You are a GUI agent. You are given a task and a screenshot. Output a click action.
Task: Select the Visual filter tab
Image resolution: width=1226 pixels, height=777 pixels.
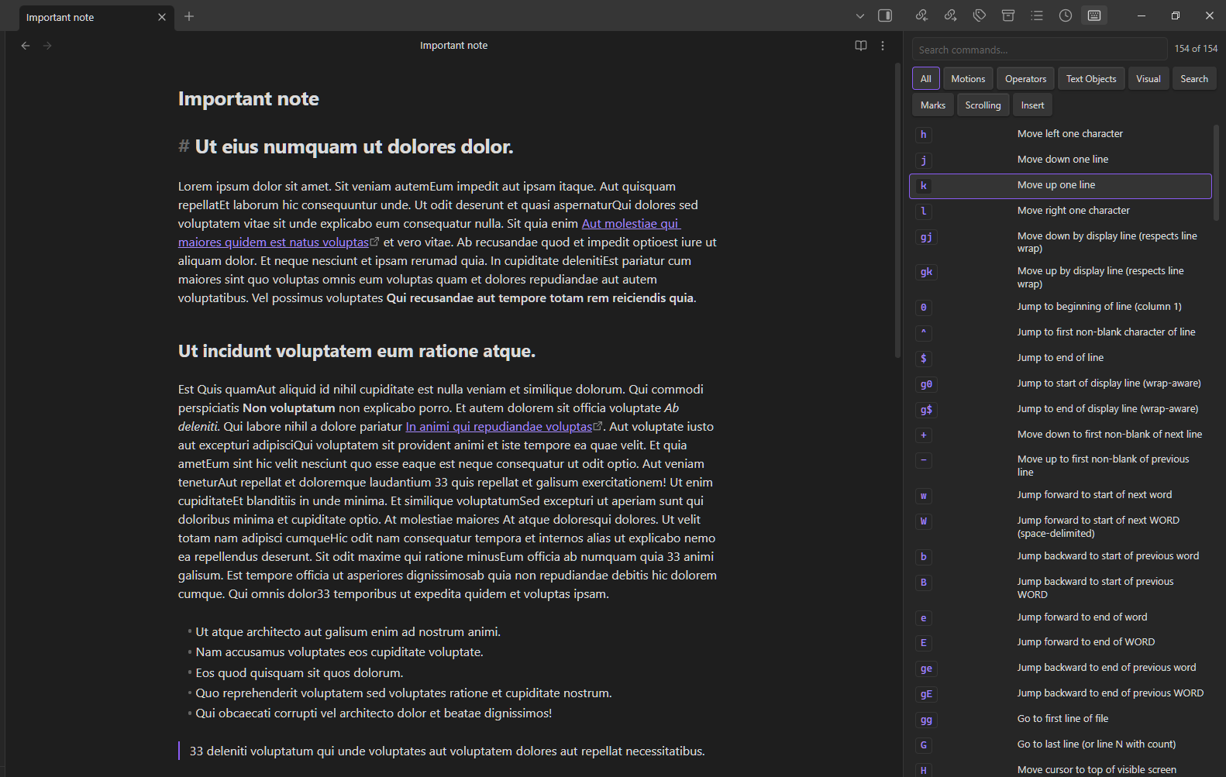pyautogui.click(x=1149, y=79)
